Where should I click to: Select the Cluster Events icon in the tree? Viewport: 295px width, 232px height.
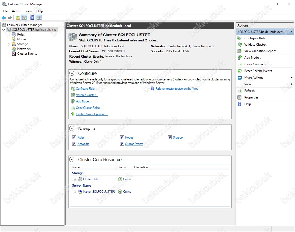coord(14,54)
